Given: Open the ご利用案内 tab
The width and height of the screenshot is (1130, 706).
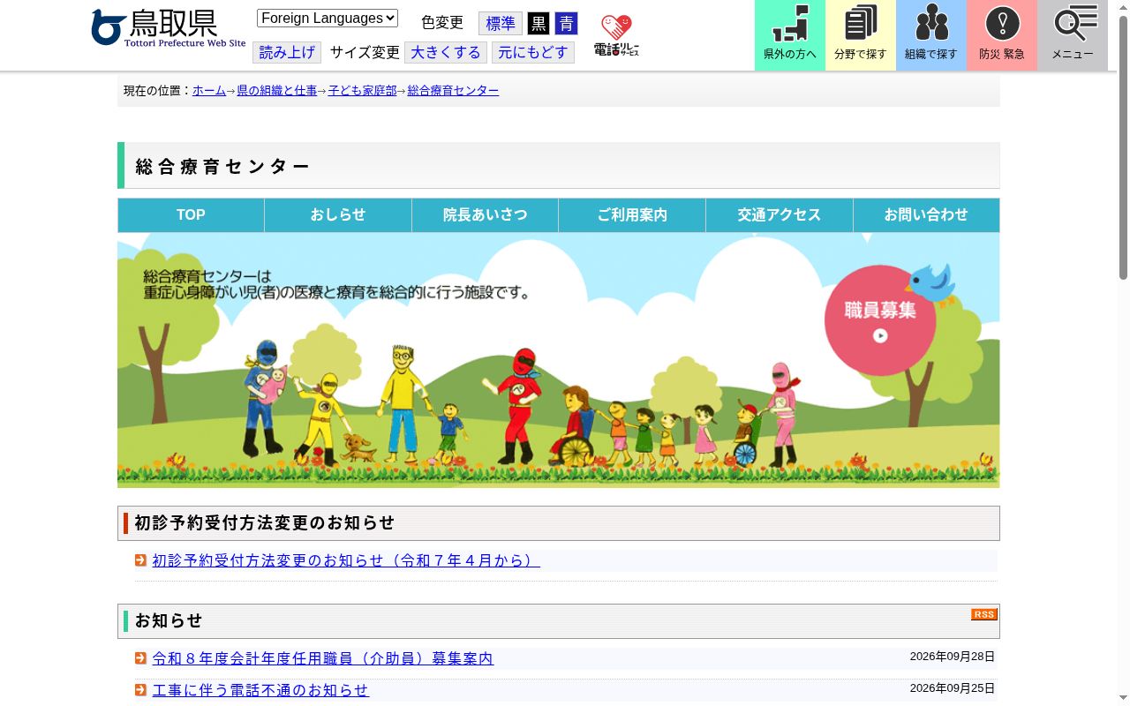Looking at the screenshot, I should point(632,215).
